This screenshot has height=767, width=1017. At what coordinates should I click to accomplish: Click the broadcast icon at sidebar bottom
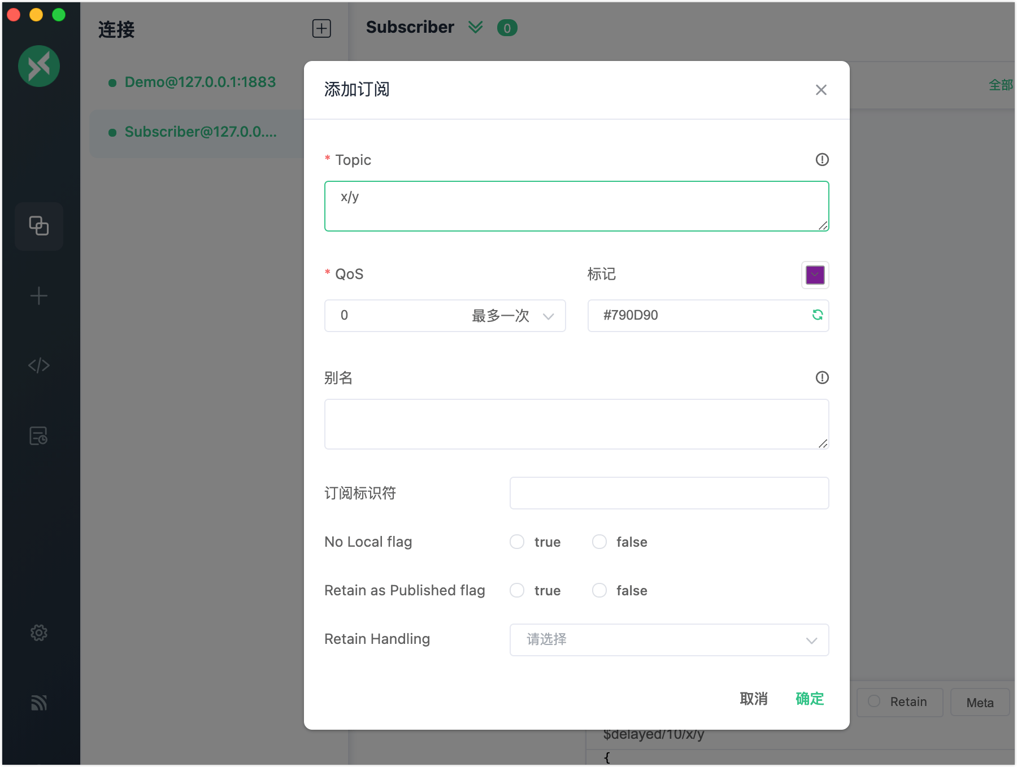point(39,702)
